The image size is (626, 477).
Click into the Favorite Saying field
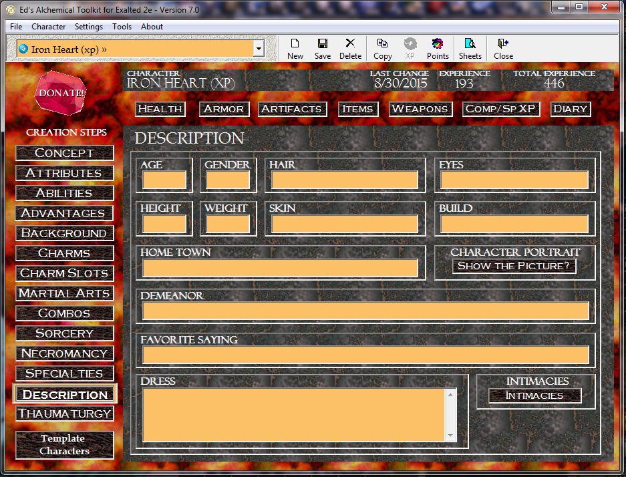tap(365, 355)
